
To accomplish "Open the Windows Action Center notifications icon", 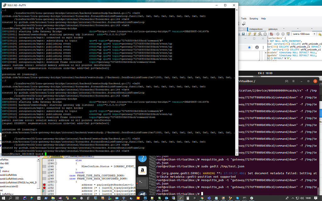I will click(x=316, y=198).
